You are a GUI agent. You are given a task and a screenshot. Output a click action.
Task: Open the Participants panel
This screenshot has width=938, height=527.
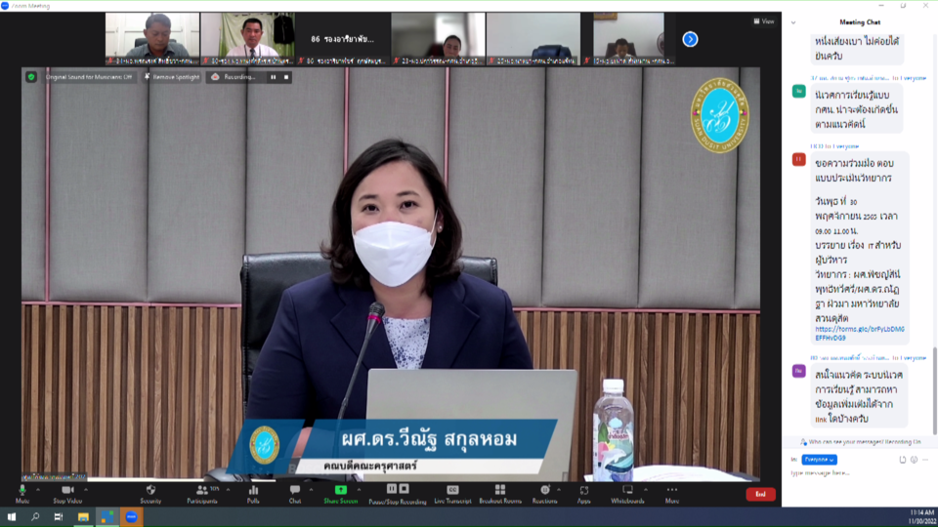click(x=202, y=494)
